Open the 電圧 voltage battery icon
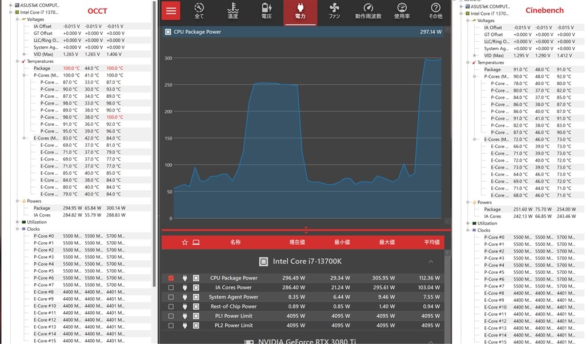Viewport: 585px width, 344px height. (266, 11)
